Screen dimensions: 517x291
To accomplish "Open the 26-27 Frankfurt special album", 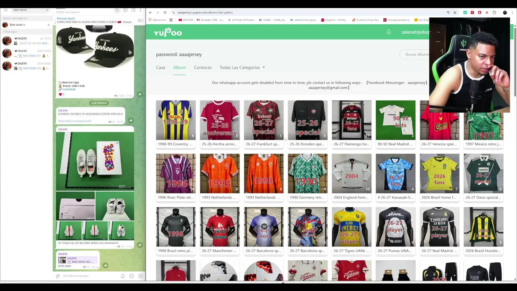I will (x=264, y=124).
